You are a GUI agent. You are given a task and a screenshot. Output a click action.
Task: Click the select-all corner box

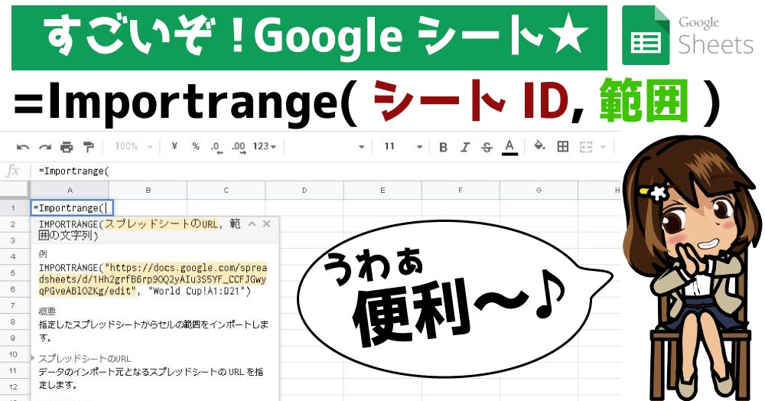tap(15, 191)
